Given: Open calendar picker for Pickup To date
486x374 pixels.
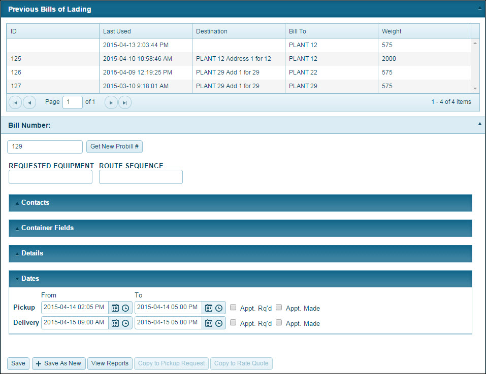Looking at the screenshot, I should [x=209, y=308].
